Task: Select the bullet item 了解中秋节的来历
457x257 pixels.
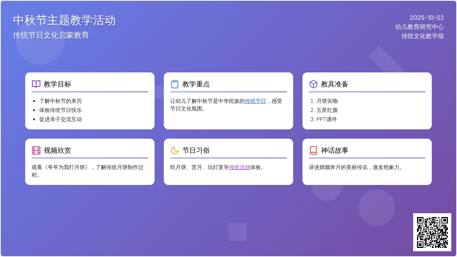Action: click(x=61, y=101)
